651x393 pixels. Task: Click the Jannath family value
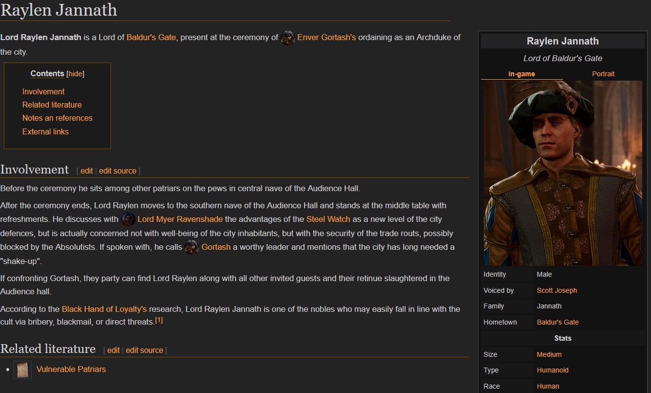[549, 306]
